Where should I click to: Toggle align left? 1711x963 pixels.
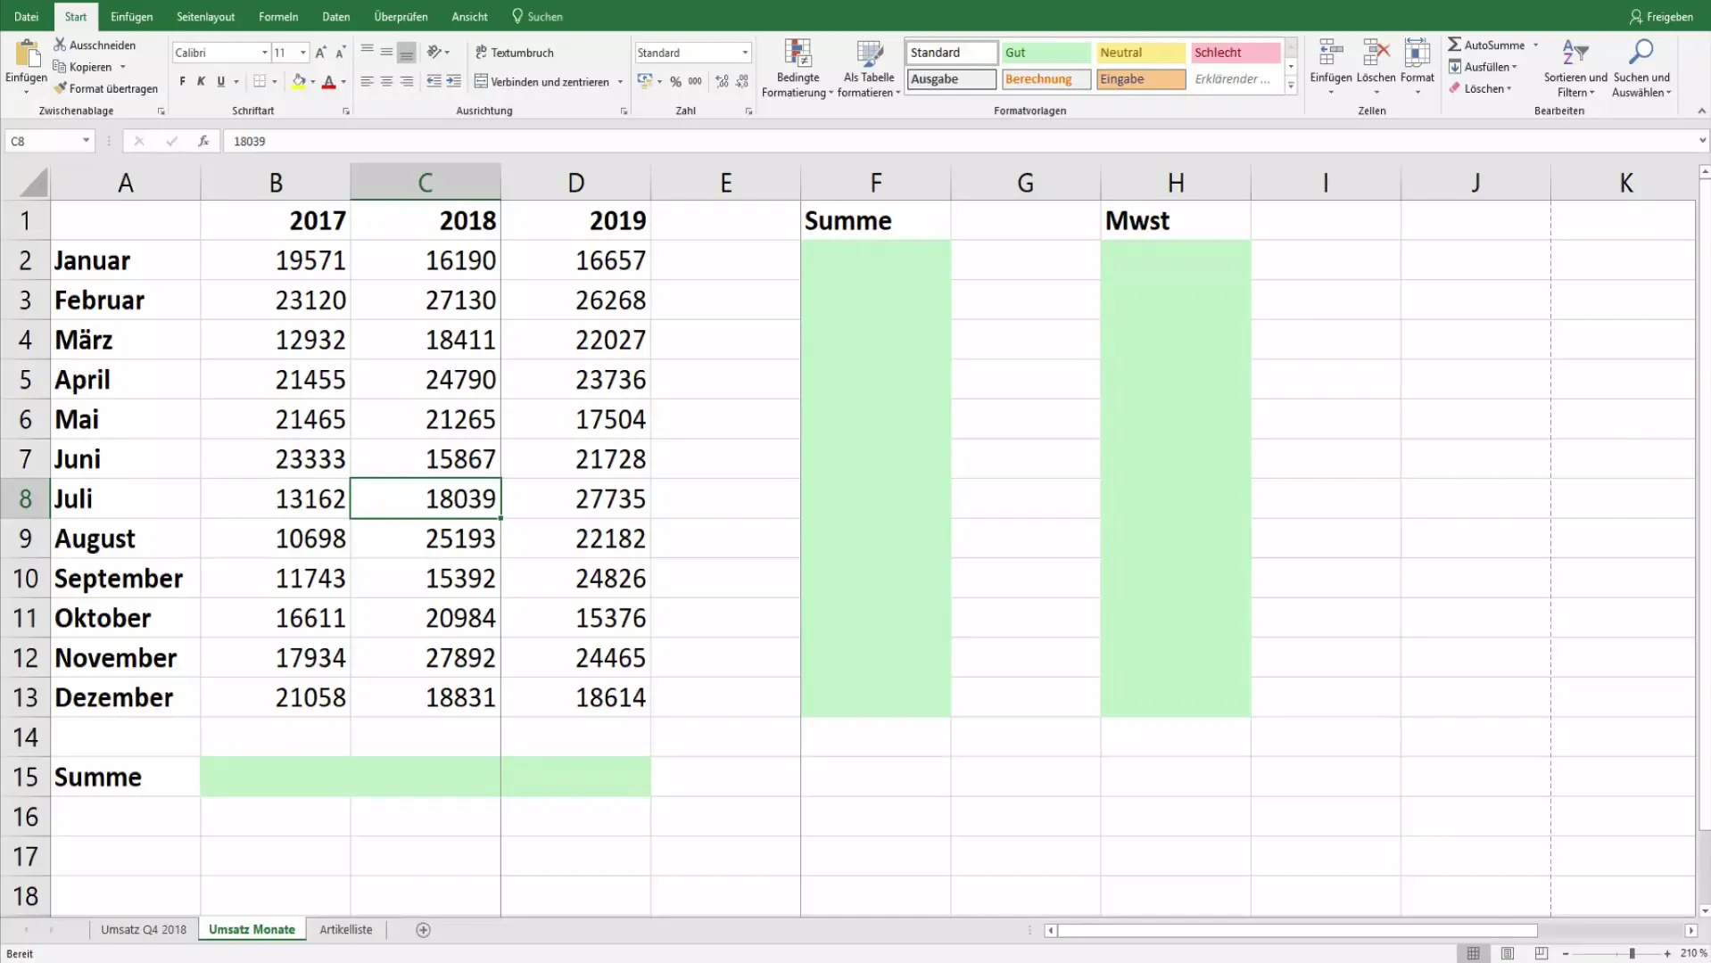click(x=367, y=81)
